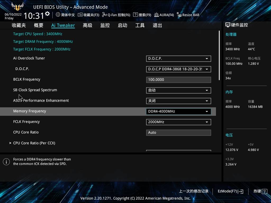The image size is (271, 203).
Task: Open 收藏夹 favorites tab
Action: [x=19, y=25]
